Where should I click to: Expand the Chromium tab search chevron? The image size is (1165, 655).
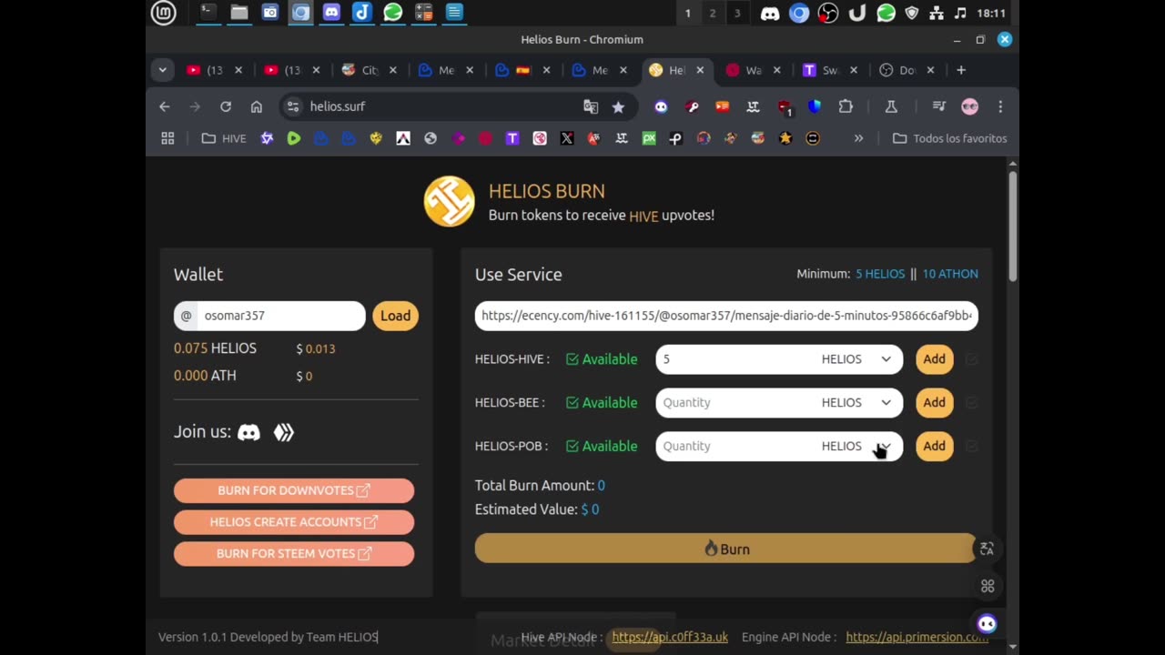pyautogui.click(x=162, y=70)
